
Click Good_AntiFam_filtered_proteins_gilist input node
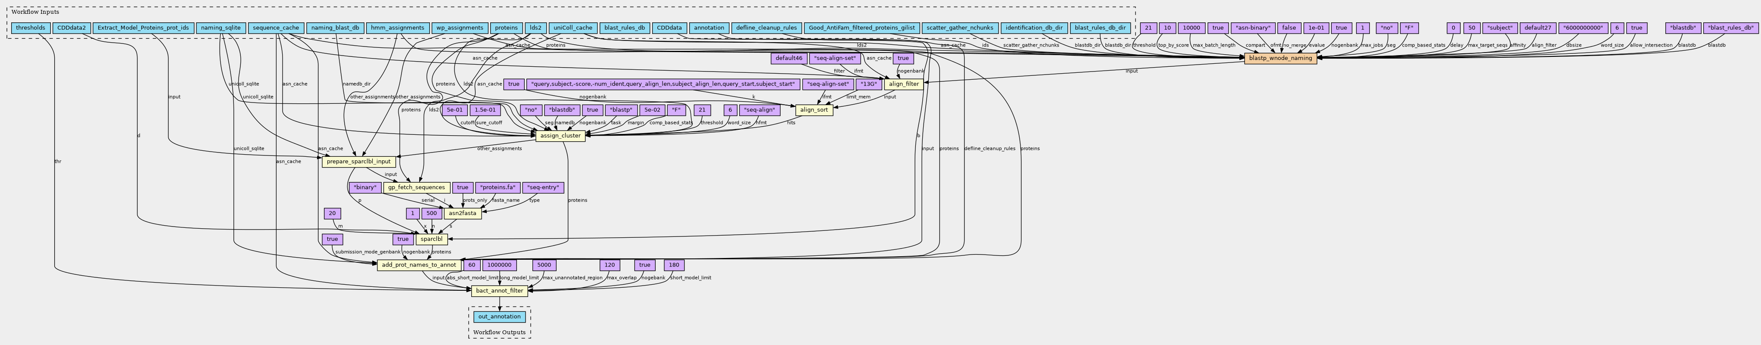coord(862,28)
